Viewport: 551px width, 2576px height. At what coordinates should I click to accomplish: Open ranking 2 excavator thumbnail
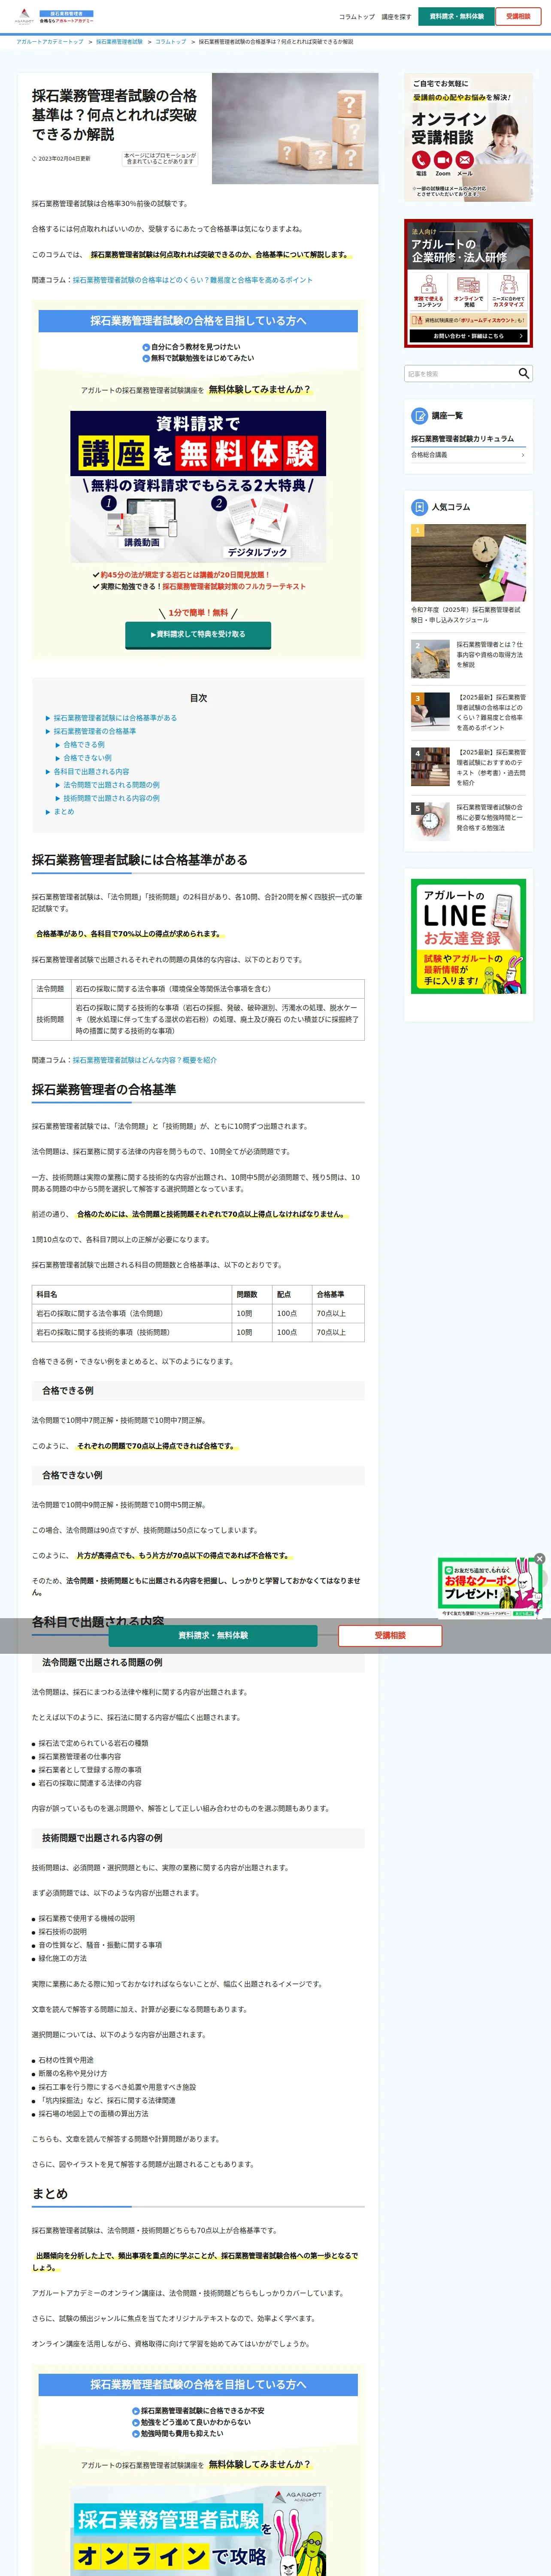[x=430, y=659]
